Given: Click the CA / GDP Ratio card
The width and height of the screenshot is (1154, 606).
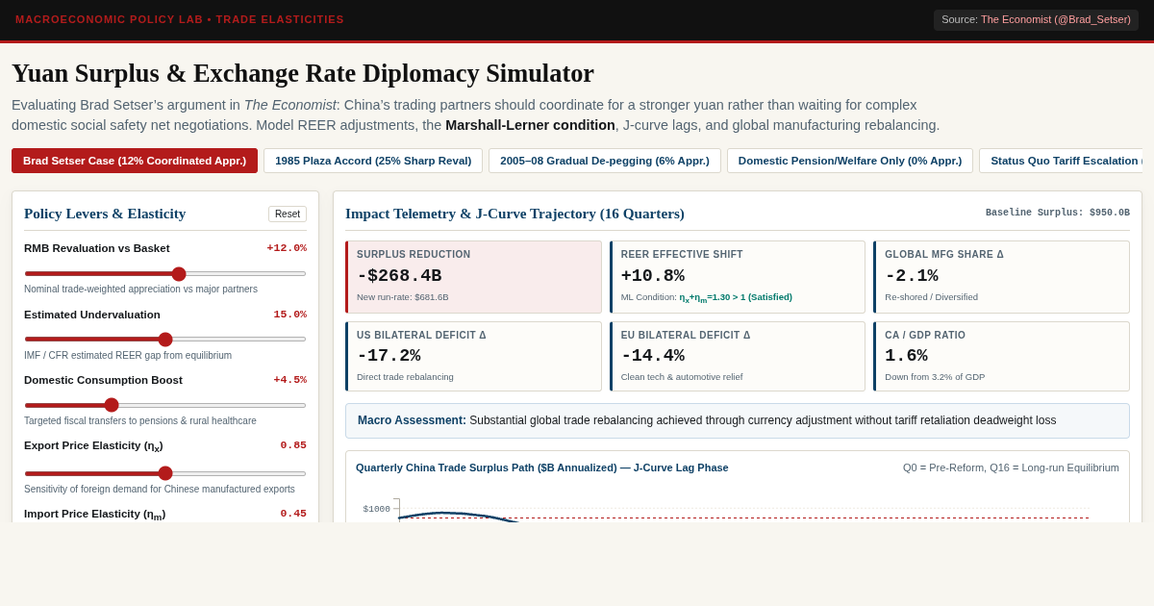Looking at the screenshot, I should (x=1001, y=356).
